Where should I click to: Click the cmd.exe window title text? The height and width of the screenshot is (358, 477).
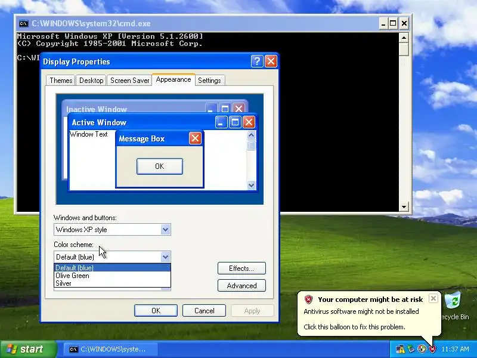[x=91, y=23]
